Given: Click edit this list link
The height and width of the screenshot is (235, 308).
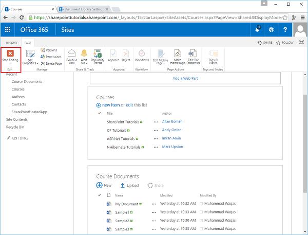Looking at the screenshot, I should coord(129,105).
